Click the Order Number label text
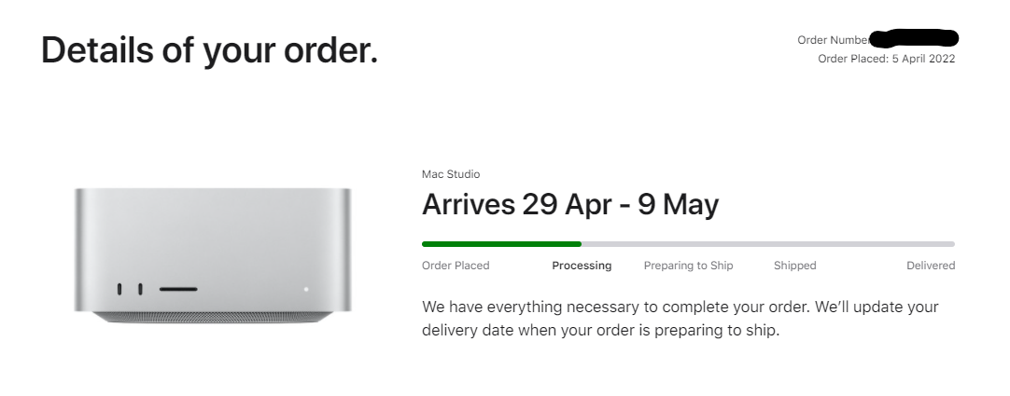Screen dimensions: 1010x396 (x=834, y=40)
